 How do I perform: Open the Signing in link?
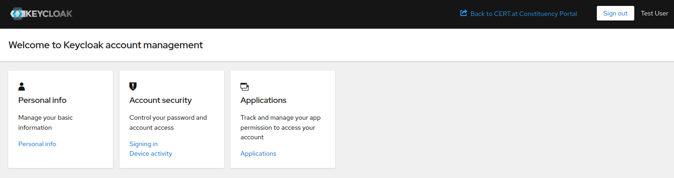(x=143, y=144)
